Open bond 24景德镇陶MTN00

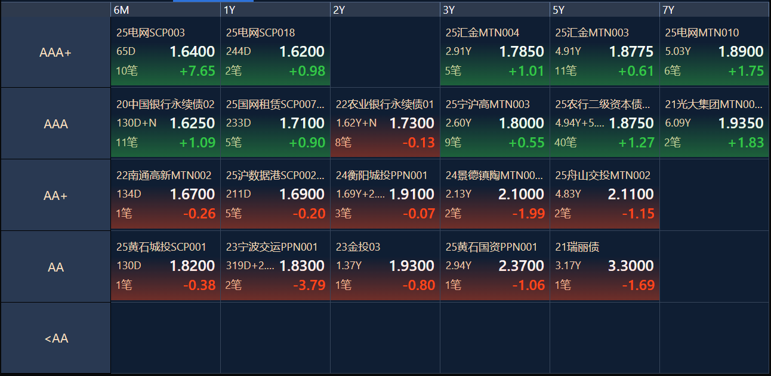[x=495, y=175]
